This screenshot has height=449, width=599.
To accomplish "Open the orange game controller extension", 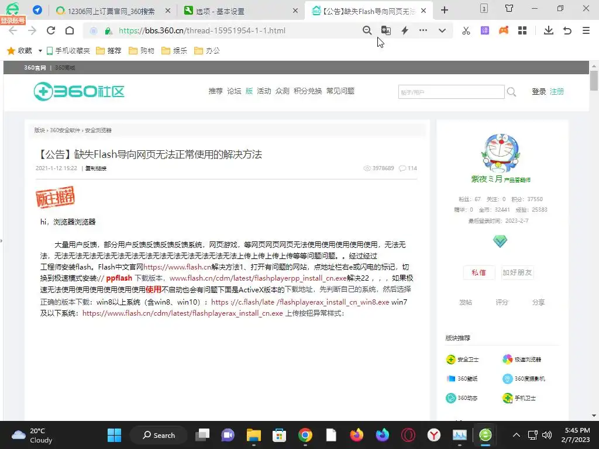I will [x=504, y=30].
